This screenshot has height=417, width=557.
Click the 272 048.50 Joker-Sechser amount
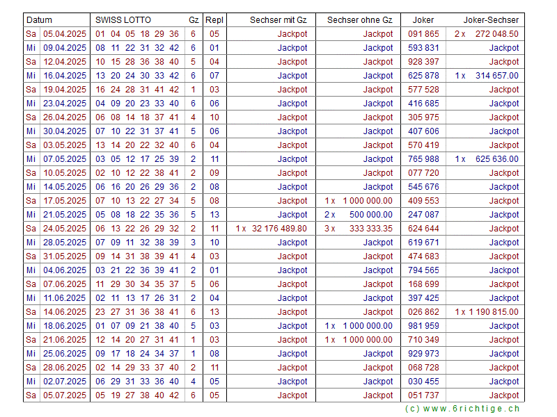pyautogui.click(x=496, y=34)
